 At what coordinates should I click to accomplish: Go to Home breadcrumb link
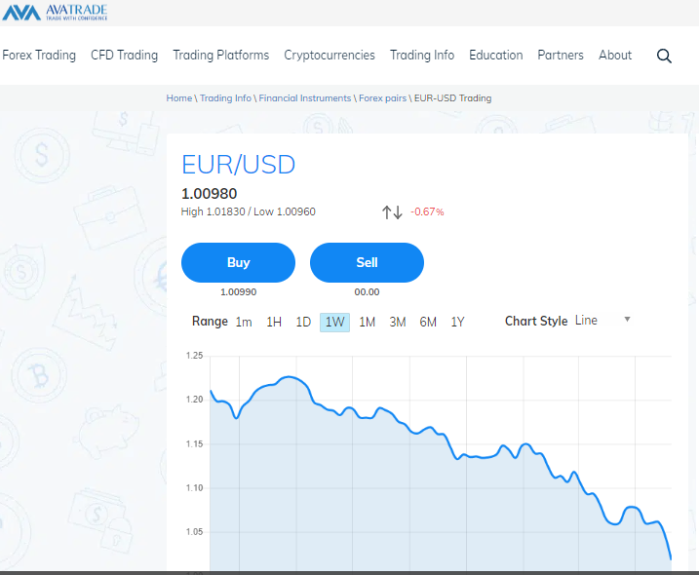(179, 98)
